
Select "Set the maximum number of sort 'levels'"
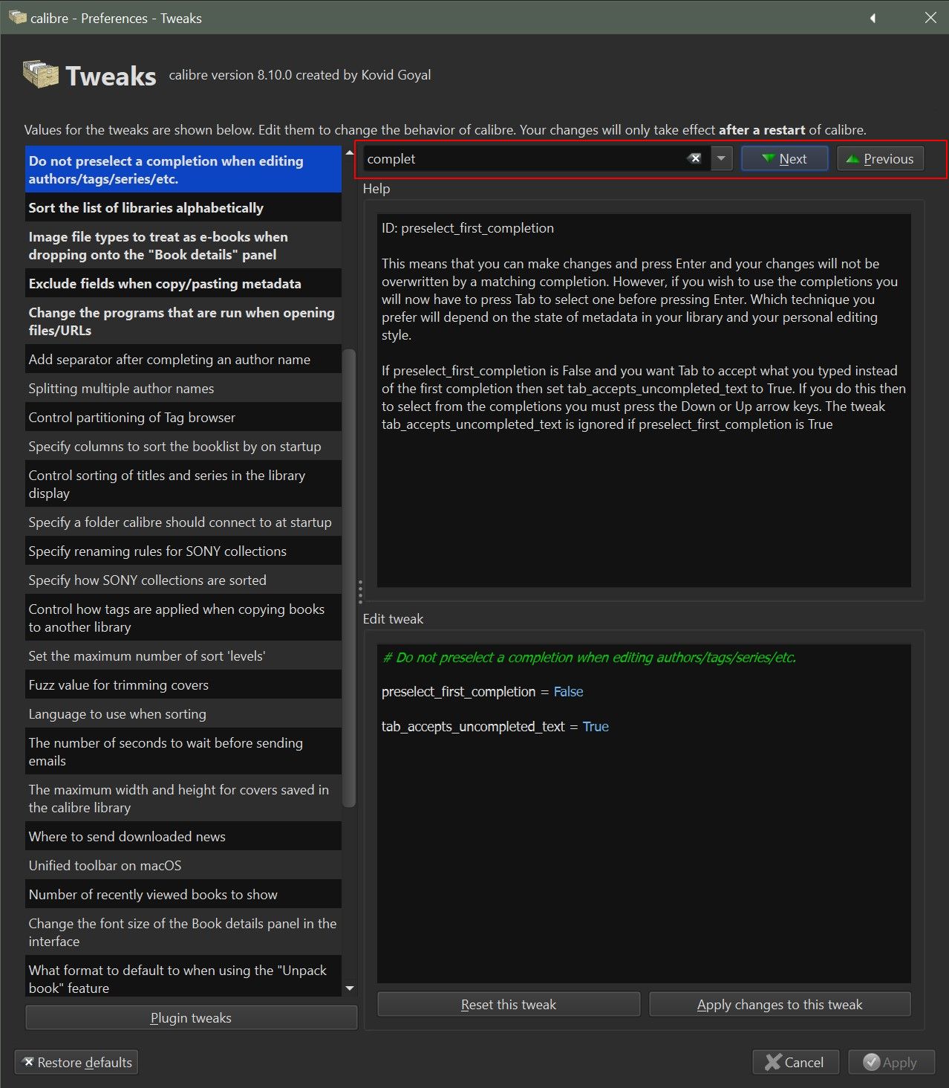tap(183, 656)
